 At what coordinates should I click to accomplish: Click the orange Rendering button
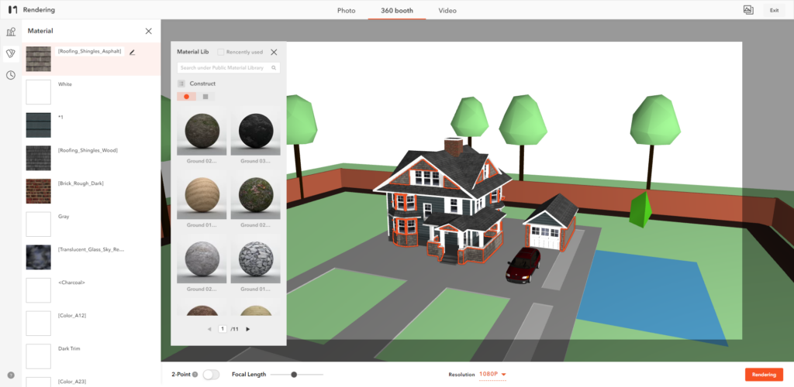coord(763,375)
